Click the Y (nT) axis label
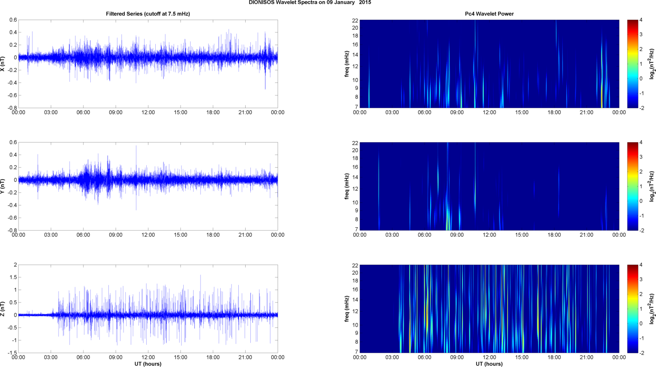The image size is (656, 367). tap(3, 186)
